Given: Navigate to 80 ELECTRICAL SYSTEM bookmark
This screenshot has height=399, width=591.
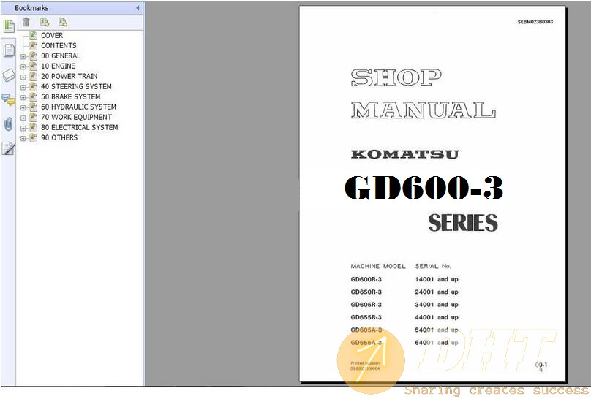Looking at the screenshot, I should 80,127.
